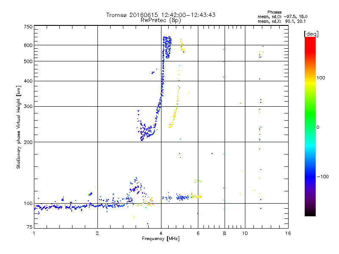Click the y-axis tick label "75"
This screenshot has height=254, width=339.
pyautogui.click(x=30, y=227)
